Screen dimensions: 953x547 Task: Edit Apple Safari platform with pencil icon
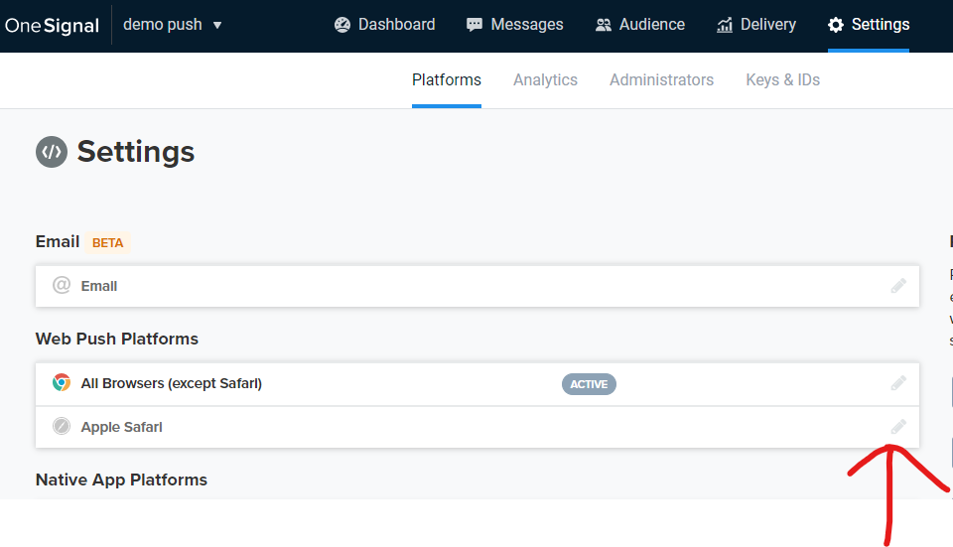[899, 427]
